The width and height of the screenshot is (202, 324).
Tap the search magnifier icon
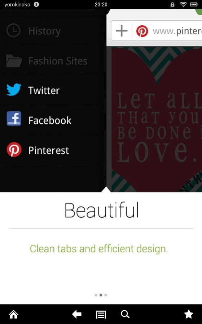coord(125,314)
